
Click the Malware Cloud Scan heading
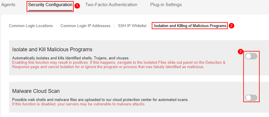(36, 91)
